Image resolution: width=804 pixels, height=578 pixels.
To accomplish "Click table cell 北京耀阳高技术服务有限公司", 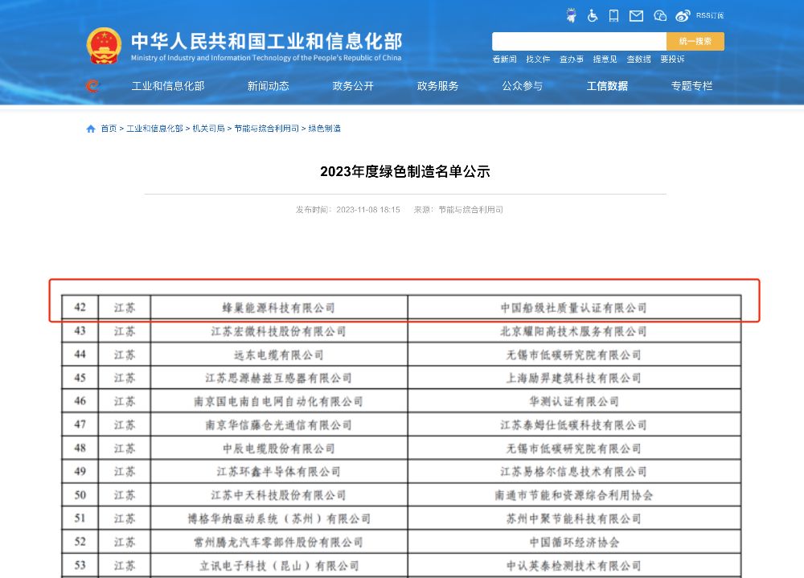I will [x=574, y=331].
